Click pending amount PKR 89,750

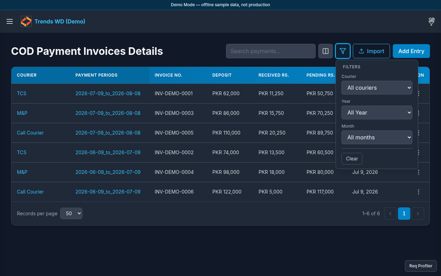click(x=320, y=133)
